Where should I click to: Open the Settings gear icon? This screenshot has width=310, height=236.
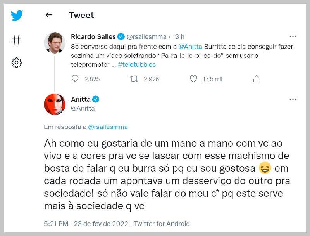point(17,62)
